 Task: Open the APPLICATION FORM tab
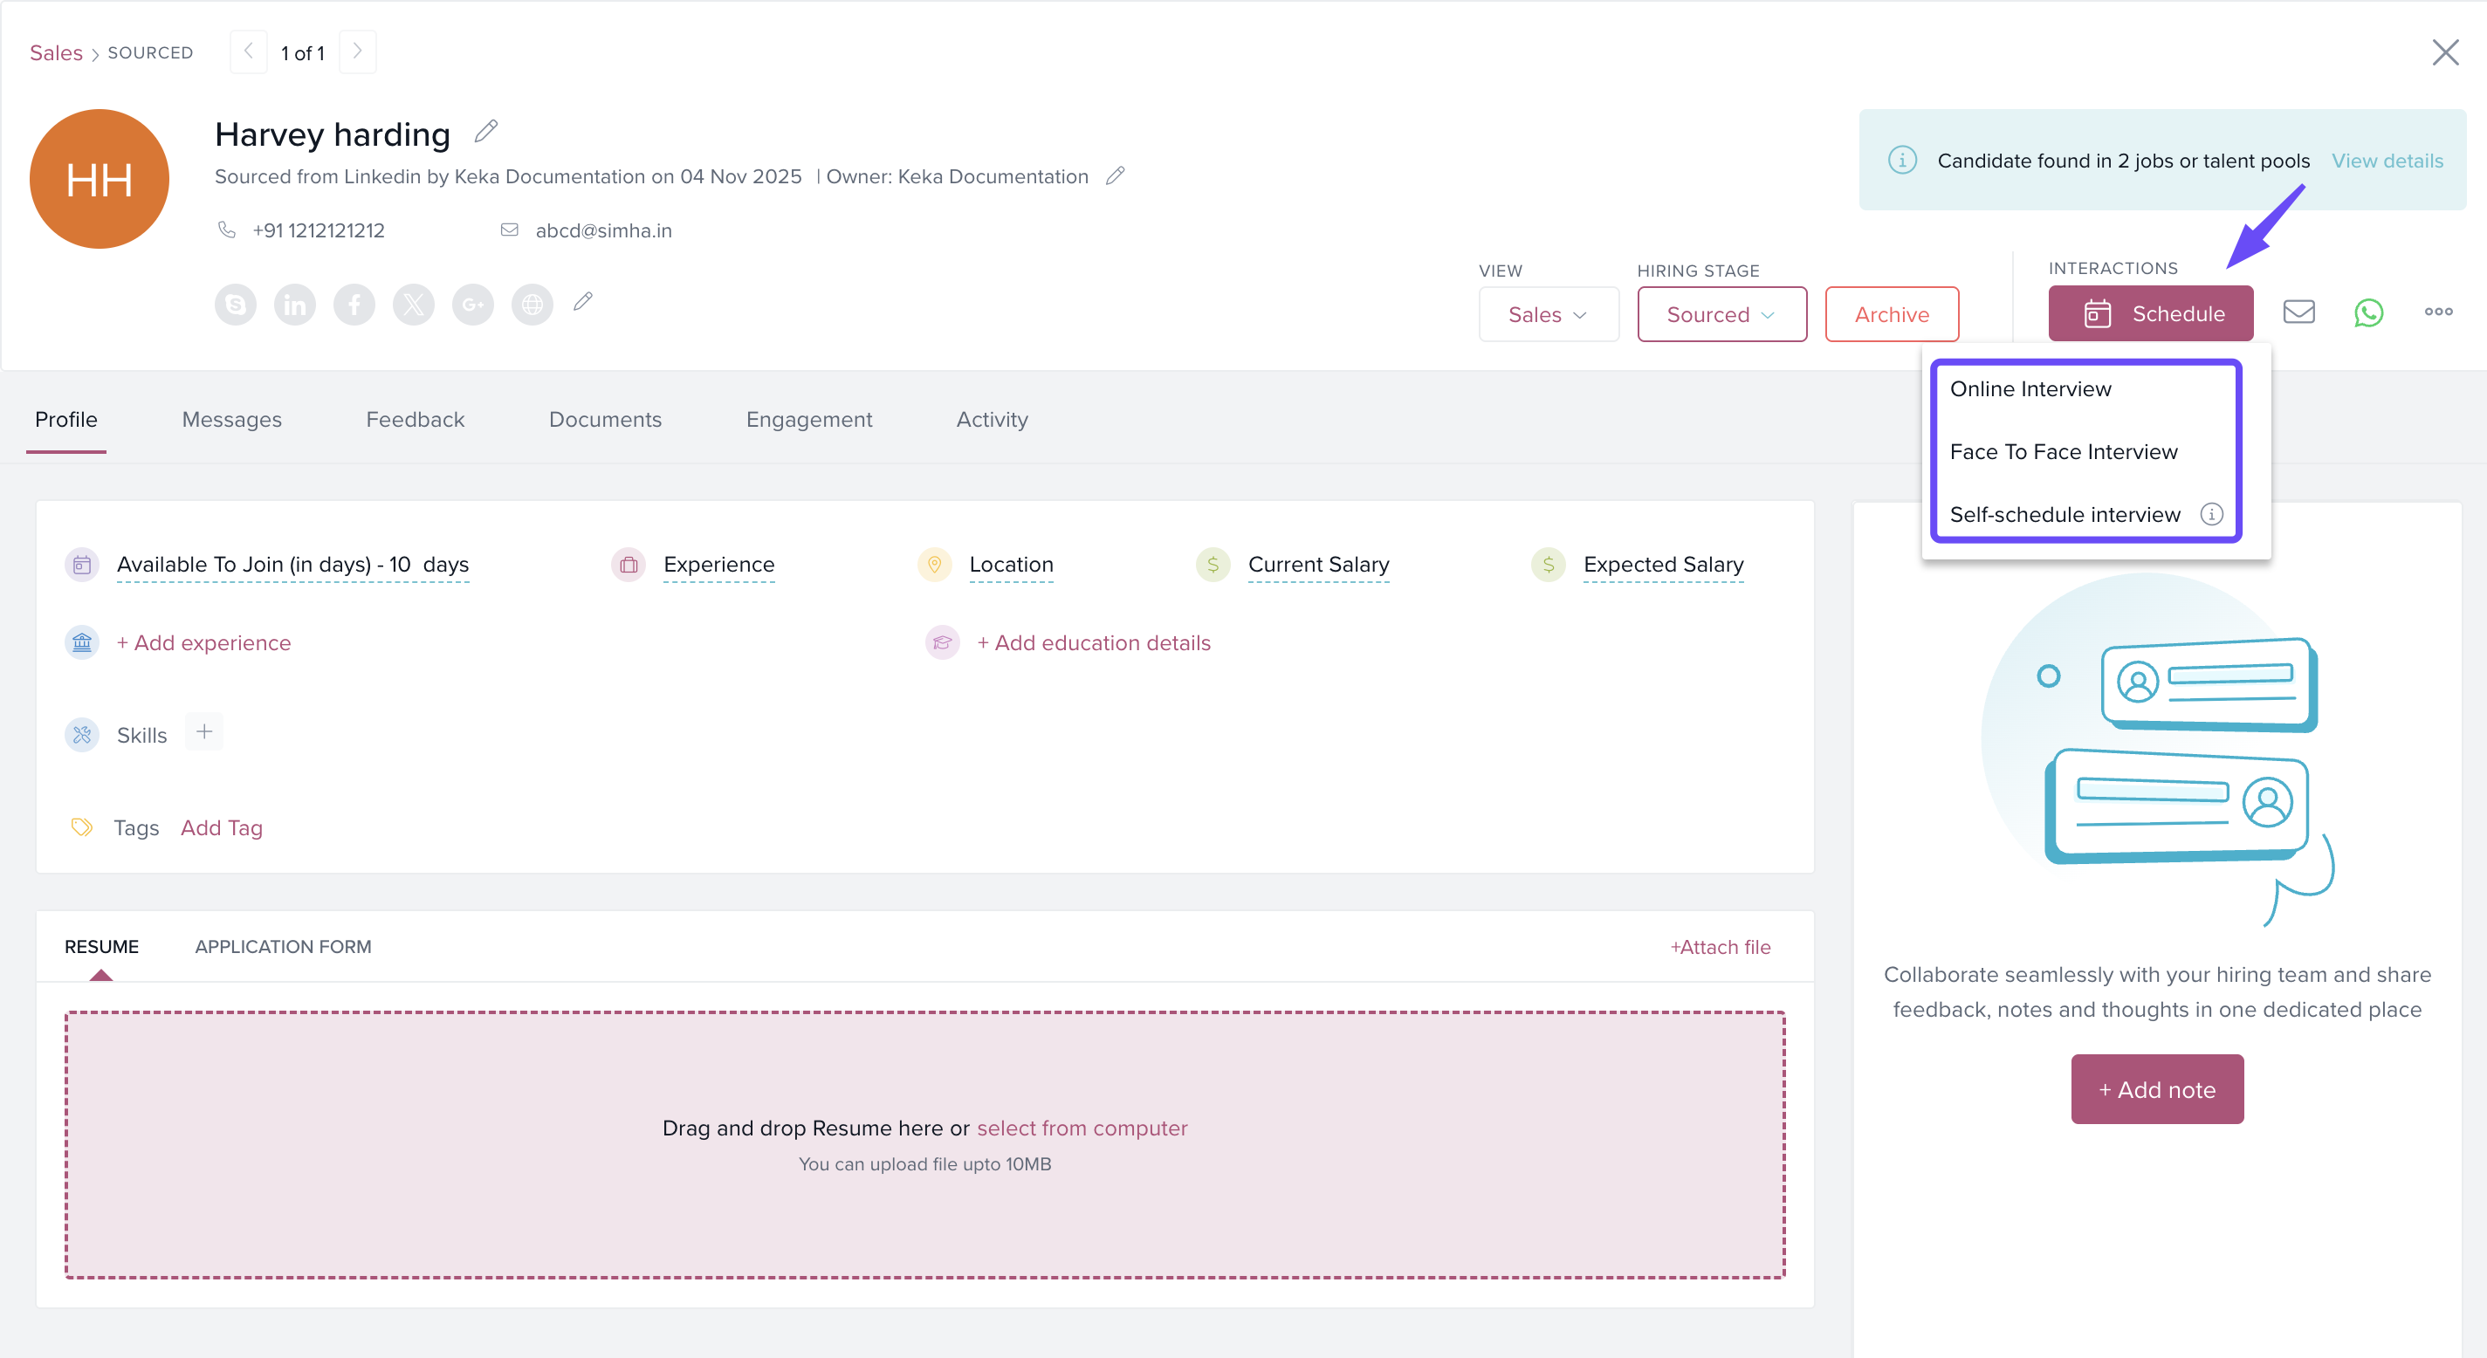click(283, 947)
